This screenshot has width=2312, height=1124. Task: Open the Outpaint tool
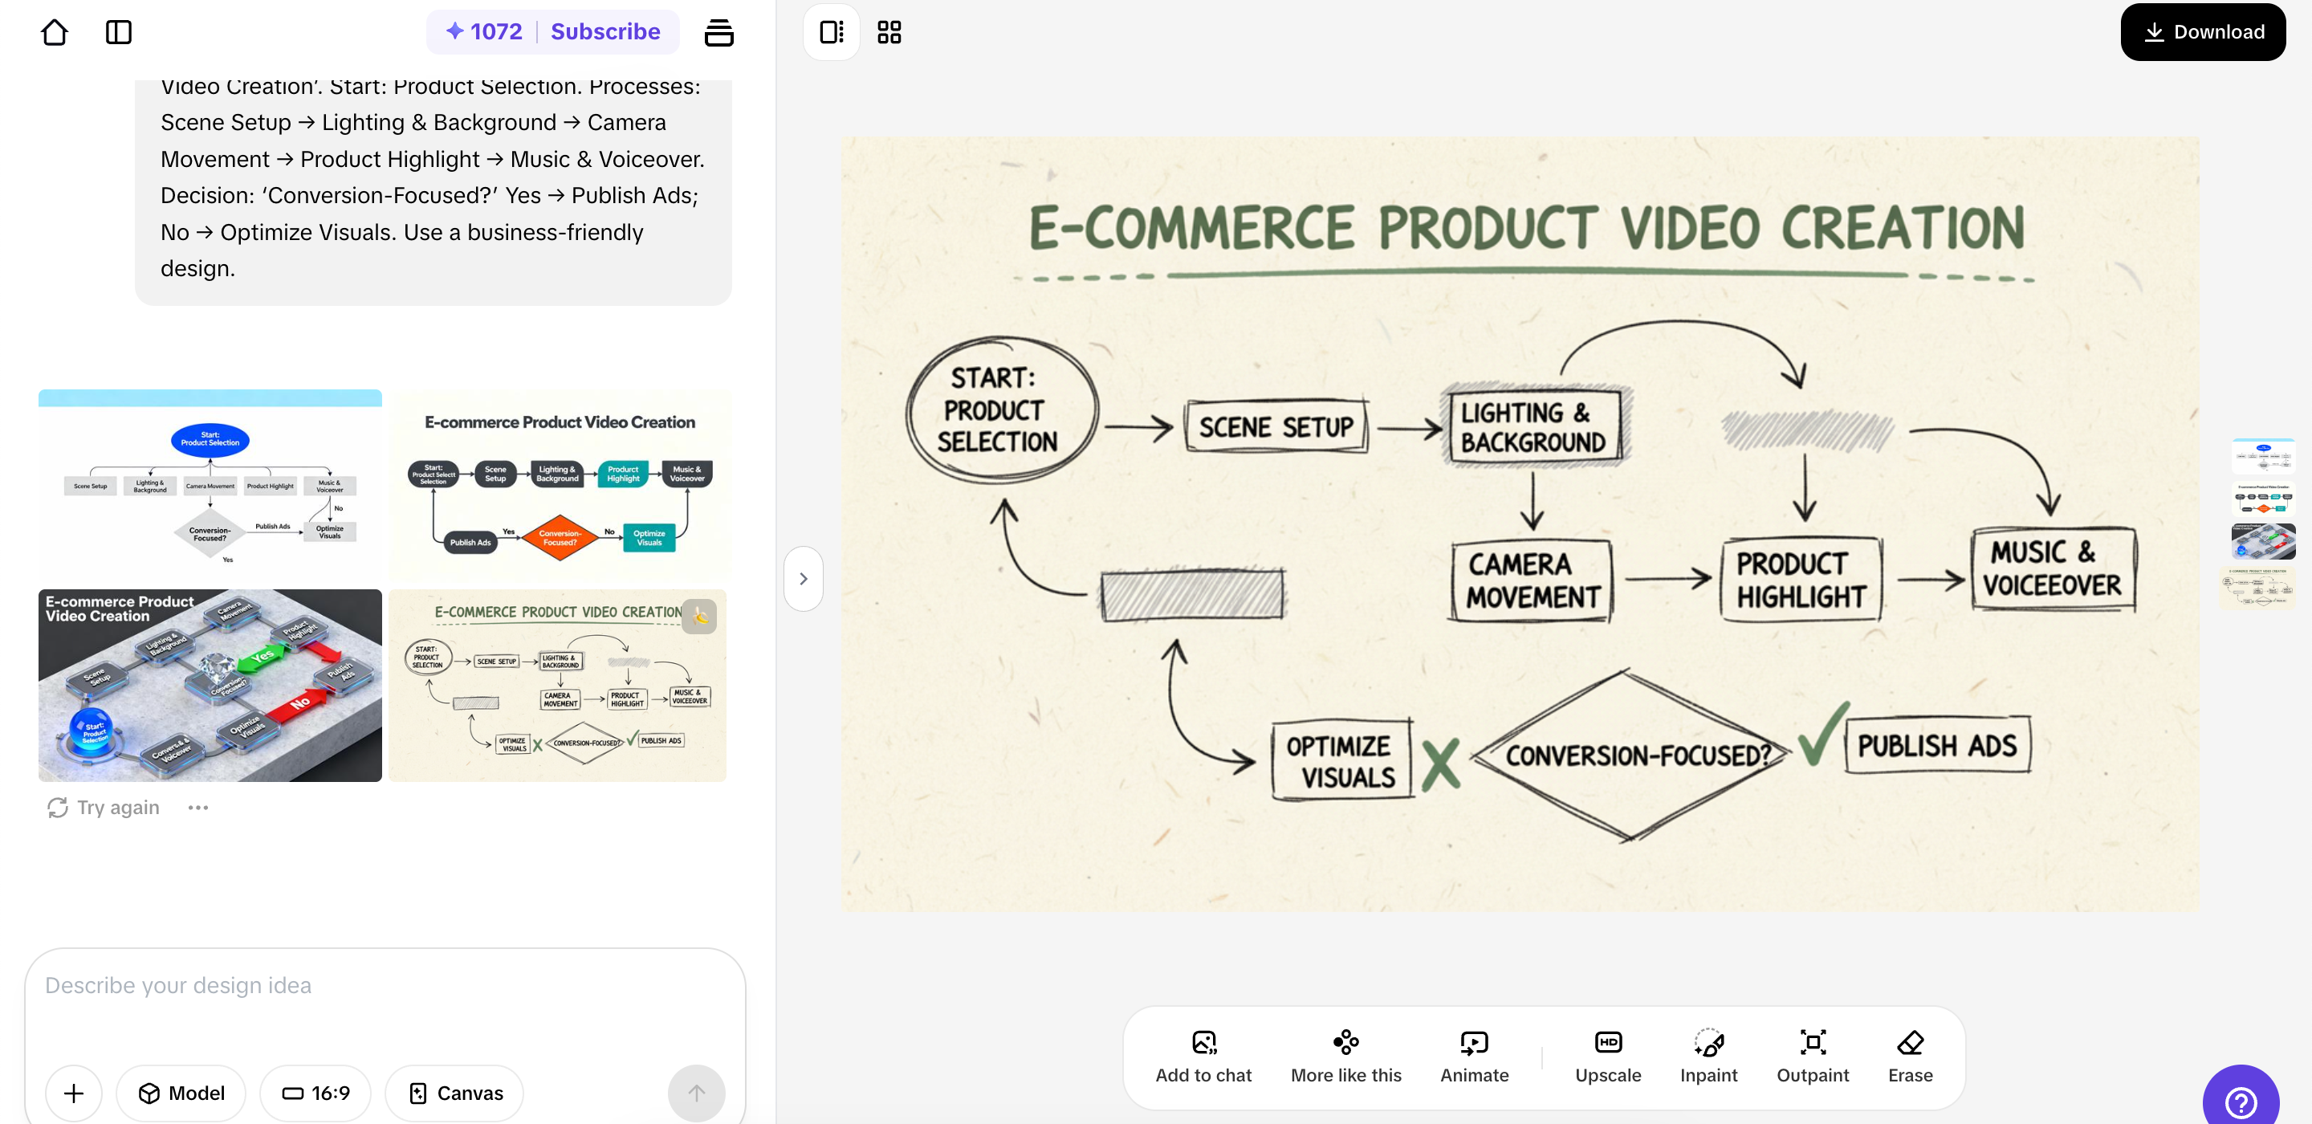click(1812, 1056)
